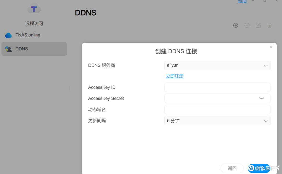Screen dimensions: 282x174
Task: Open the update interval dropdown
Action: point(217,120)
